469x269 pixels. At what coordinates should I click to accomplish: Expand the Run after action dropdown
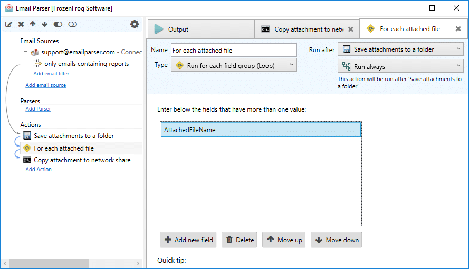[400, 49]
